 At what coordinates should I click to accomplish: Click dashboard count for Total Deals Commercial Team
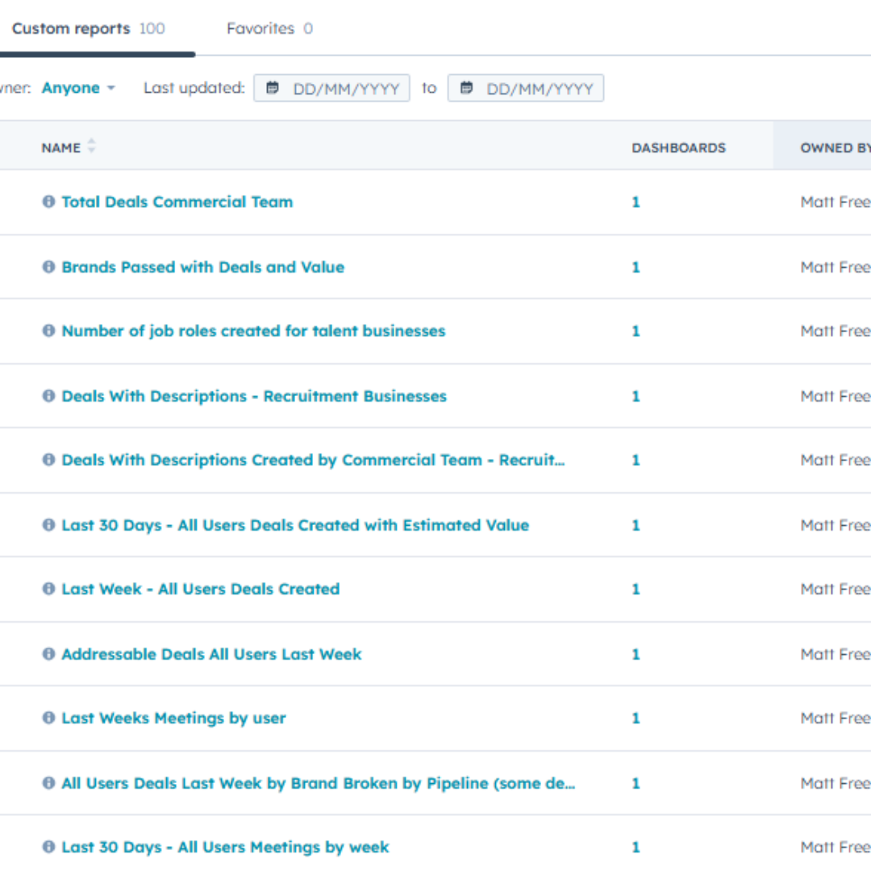point(636,202)
